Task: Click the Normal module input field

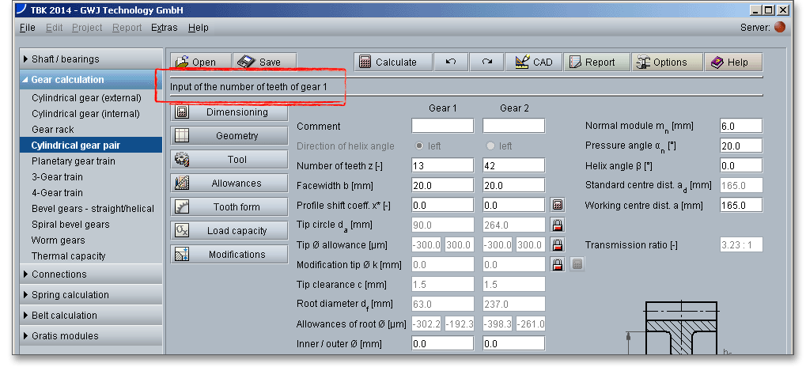Action: click(740, 127)
